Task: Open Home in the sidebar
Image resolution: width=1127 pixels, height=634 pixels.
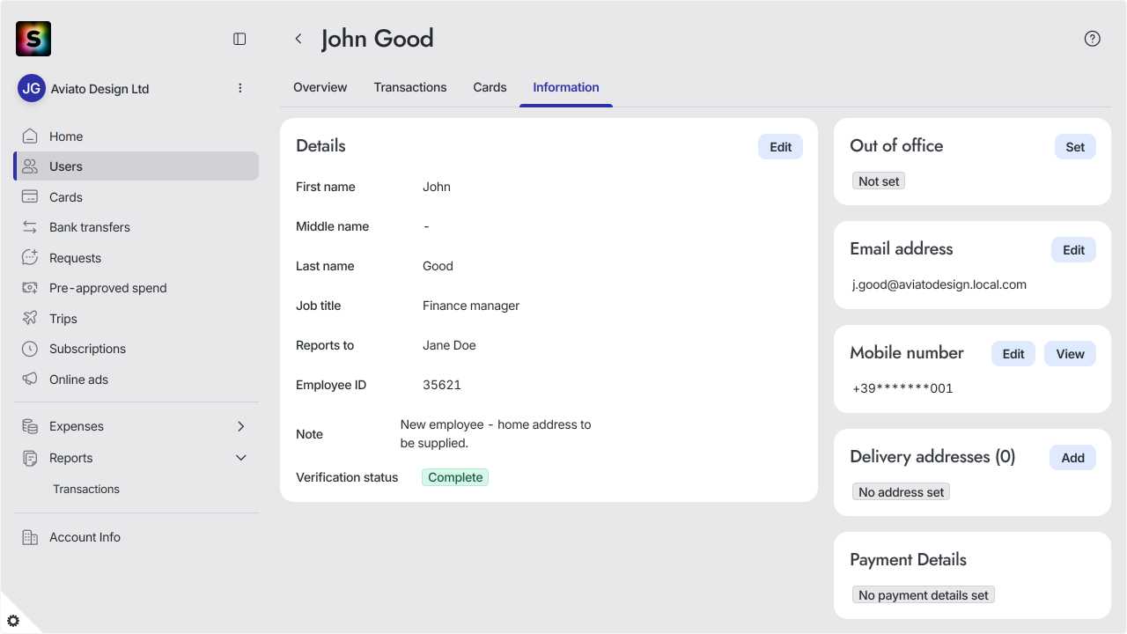Action: click(136, 136)
